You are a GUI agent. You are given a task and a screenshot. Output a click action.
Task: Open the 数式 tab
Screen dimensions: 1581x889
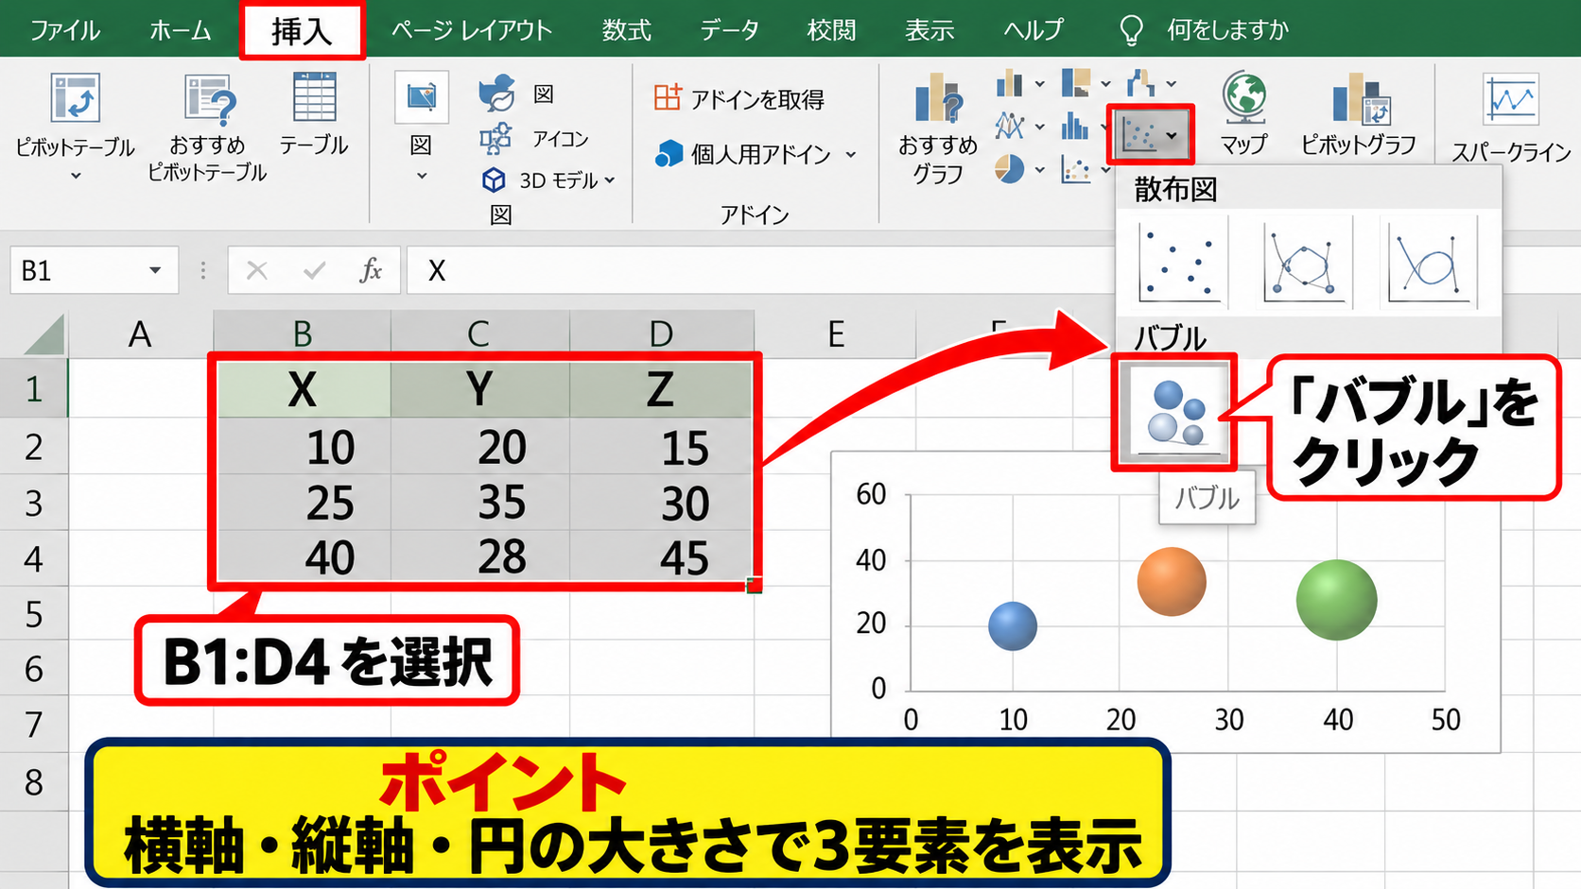pyautogui.click(x=627, y=30)
